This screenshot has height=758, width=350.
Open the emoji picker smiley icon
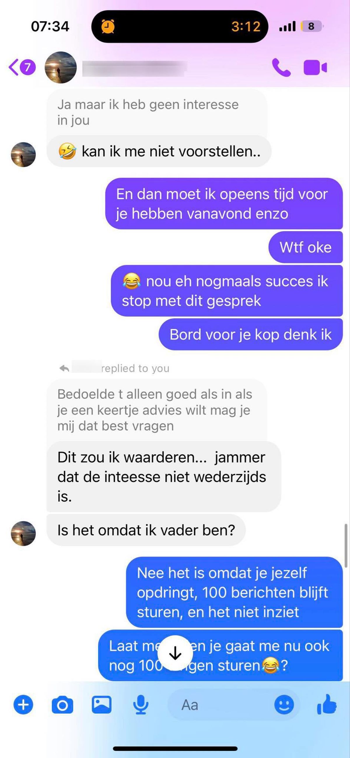[284, 705]
